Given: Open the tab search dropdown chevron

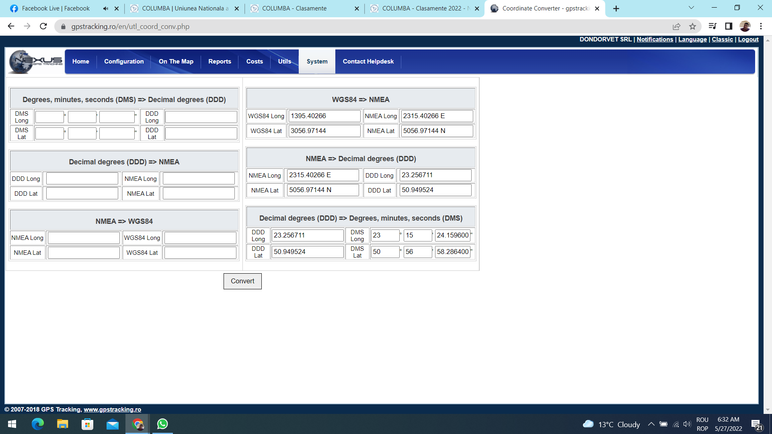Looking at the screenshot, I should [691, 8].
